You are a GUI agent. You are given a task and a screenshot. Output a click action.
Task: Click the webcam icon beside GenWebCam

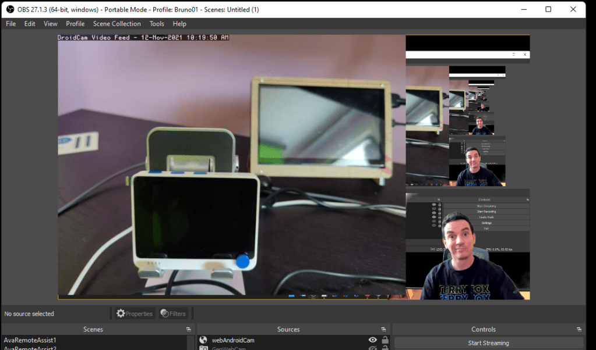click(x=204, y=348)
